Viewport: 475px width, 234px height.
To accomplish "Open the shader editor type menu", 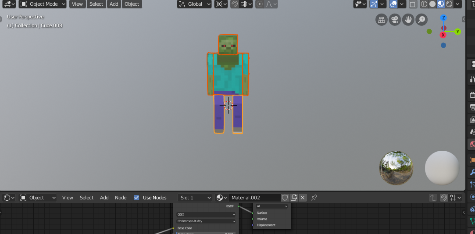I will (9, 198).
